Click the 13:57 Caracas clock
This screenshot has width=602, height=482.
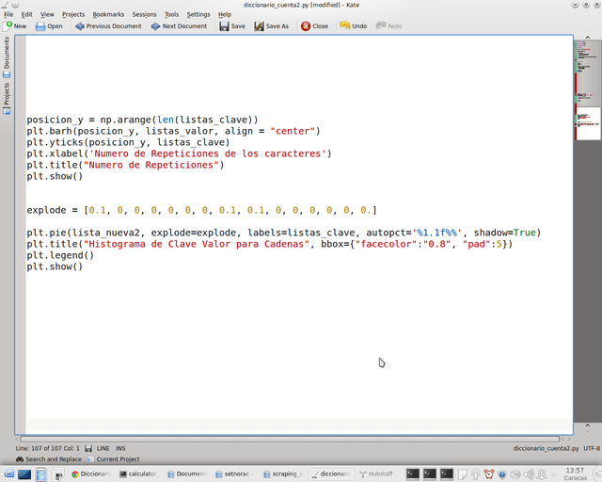tap(575, 474)
